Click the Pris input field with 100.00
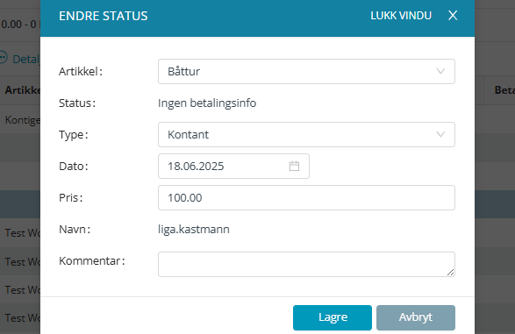Screen dimensions: 515x334 click(306, 197)
